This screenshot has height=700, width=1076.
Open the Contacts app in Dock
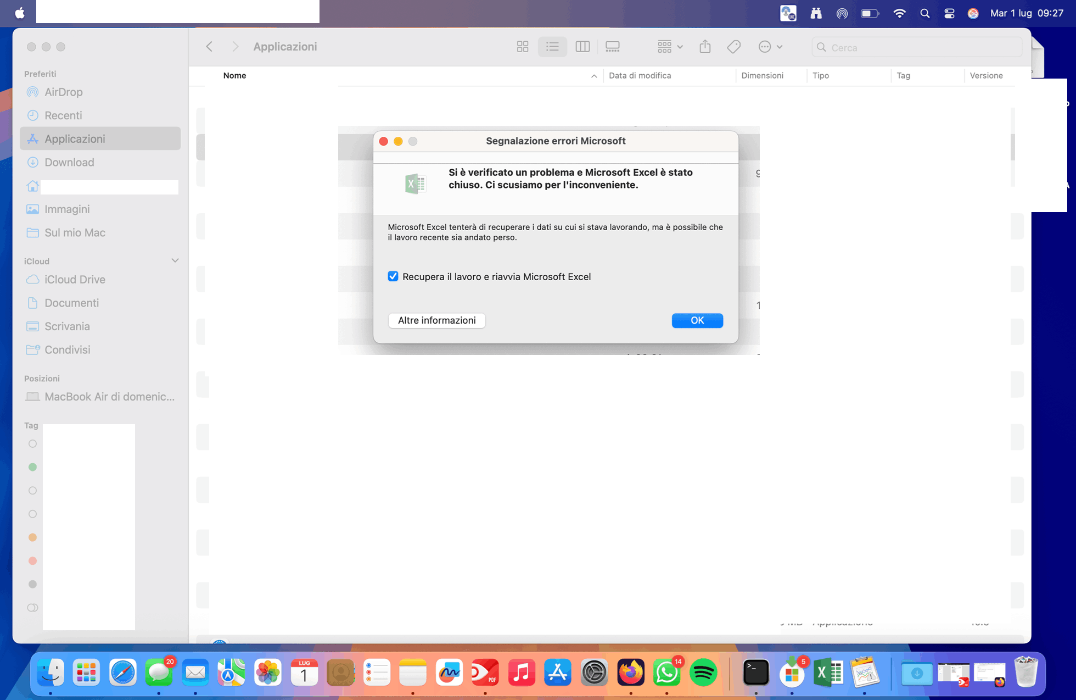coord(340,673)
